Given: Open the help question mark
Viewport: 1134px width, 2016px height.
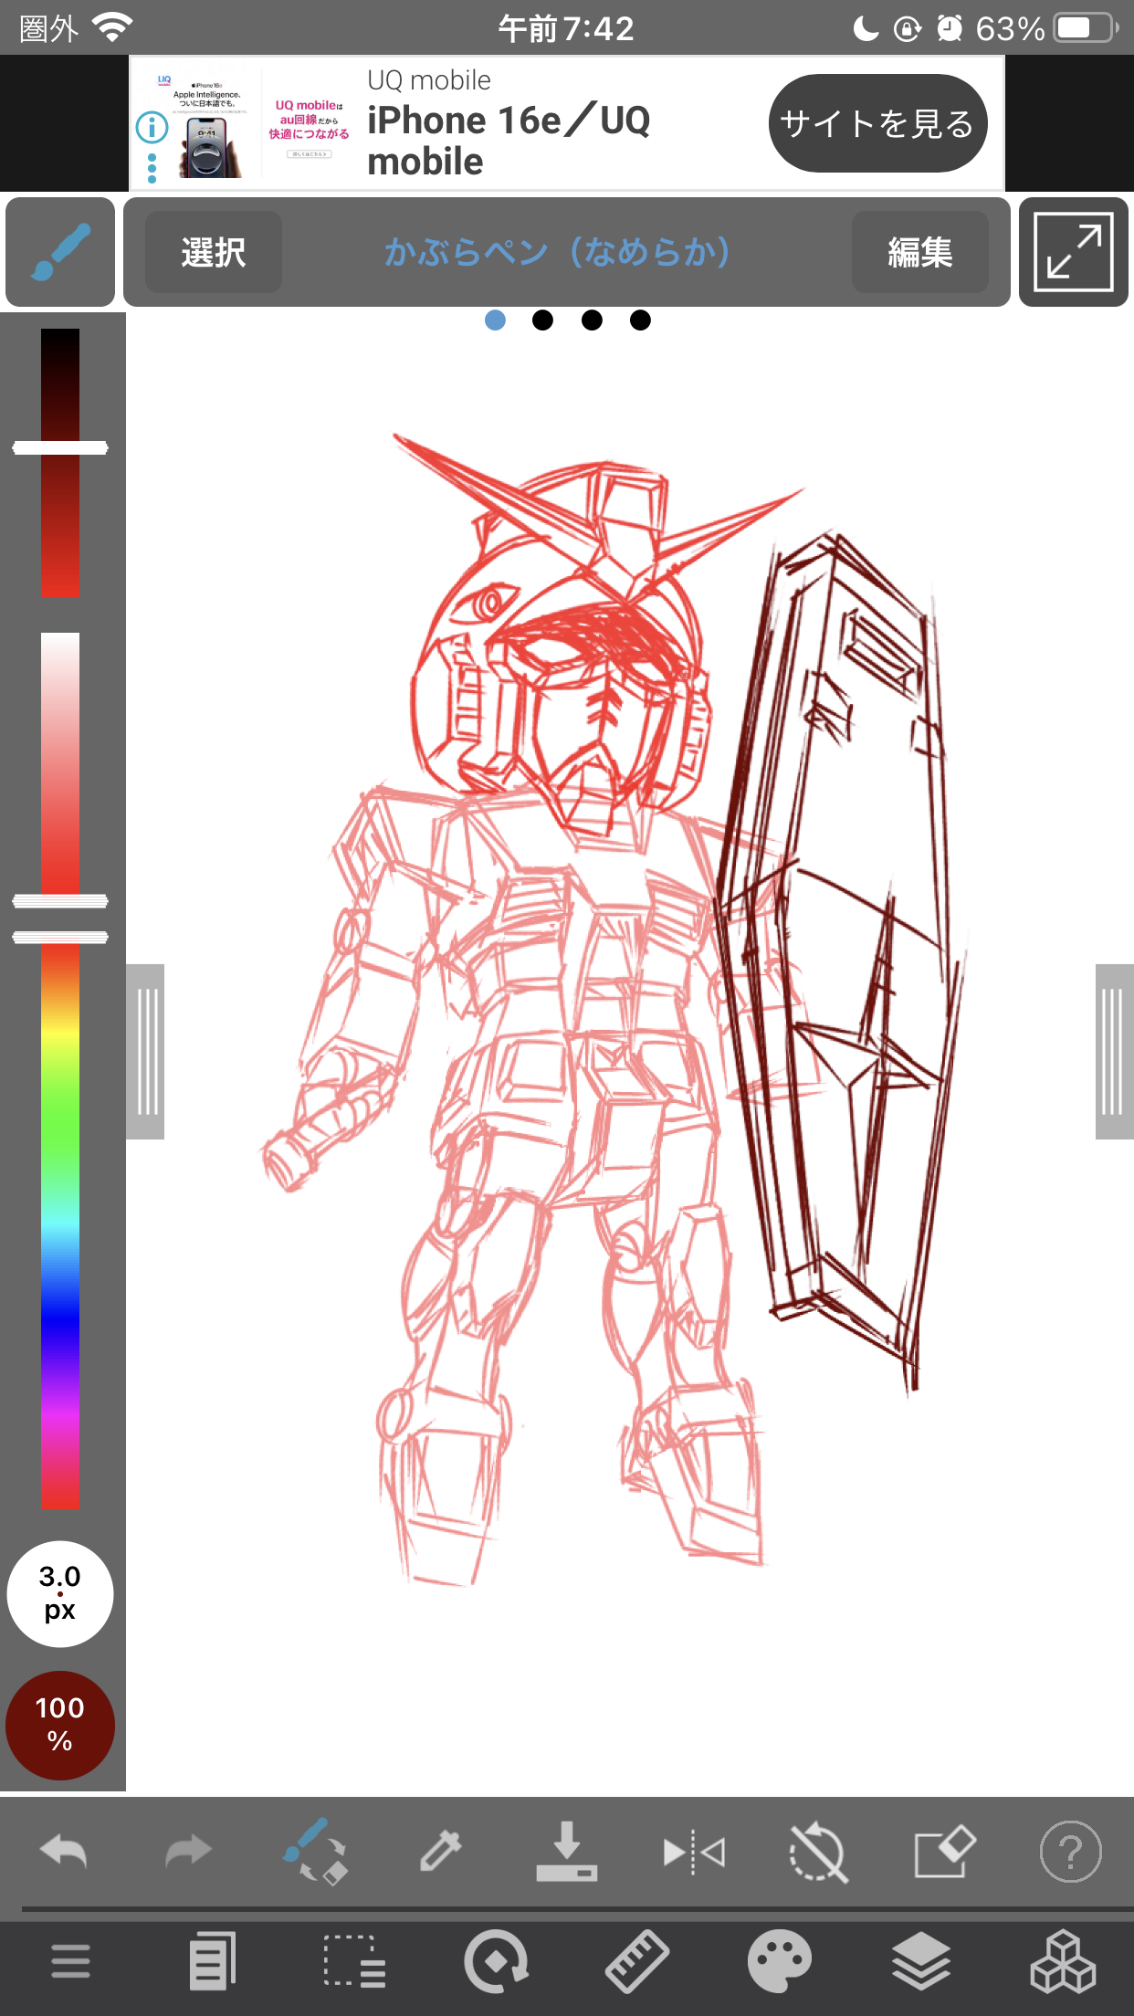Looking at the screenshot, I should tap(1070, 1853).
